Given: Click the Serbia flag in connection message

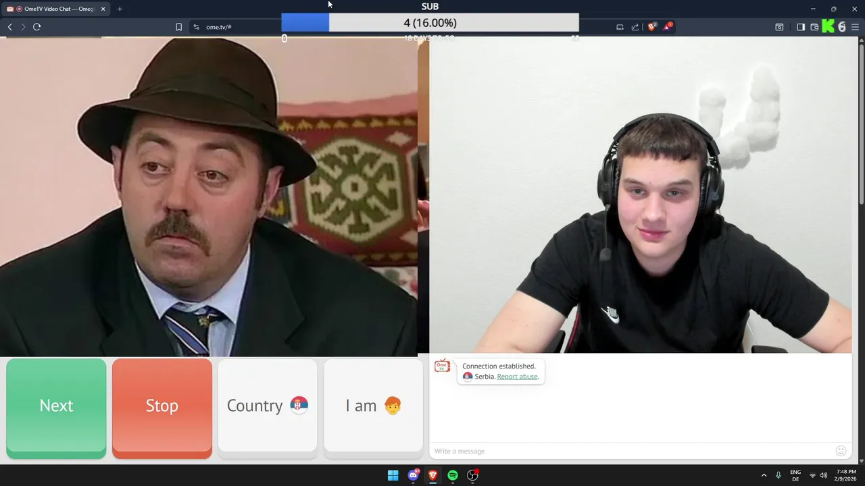Looking at the screenshot, I should [x=468, y=377].
